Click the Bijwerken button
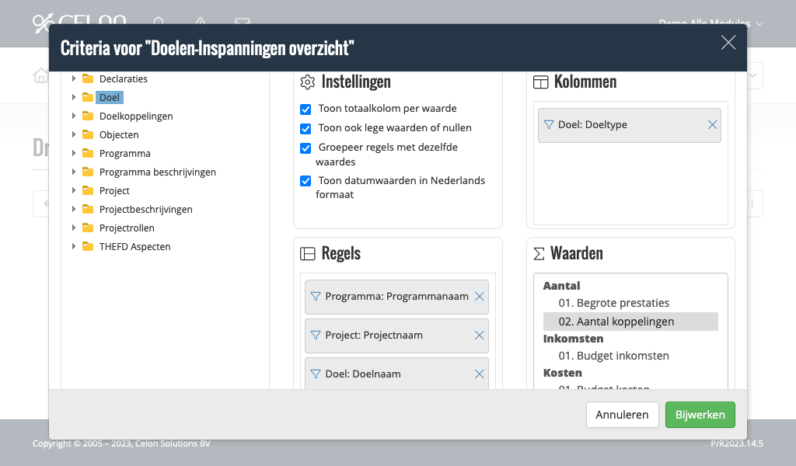Screen dimensions: 796x466 point(700,415)
